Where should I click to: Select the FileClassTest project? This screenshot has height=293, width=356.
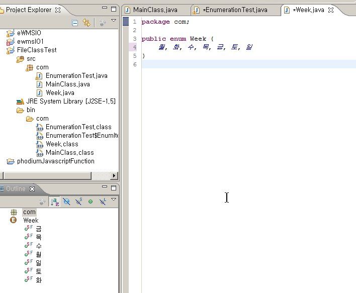[x=37, y=50]
